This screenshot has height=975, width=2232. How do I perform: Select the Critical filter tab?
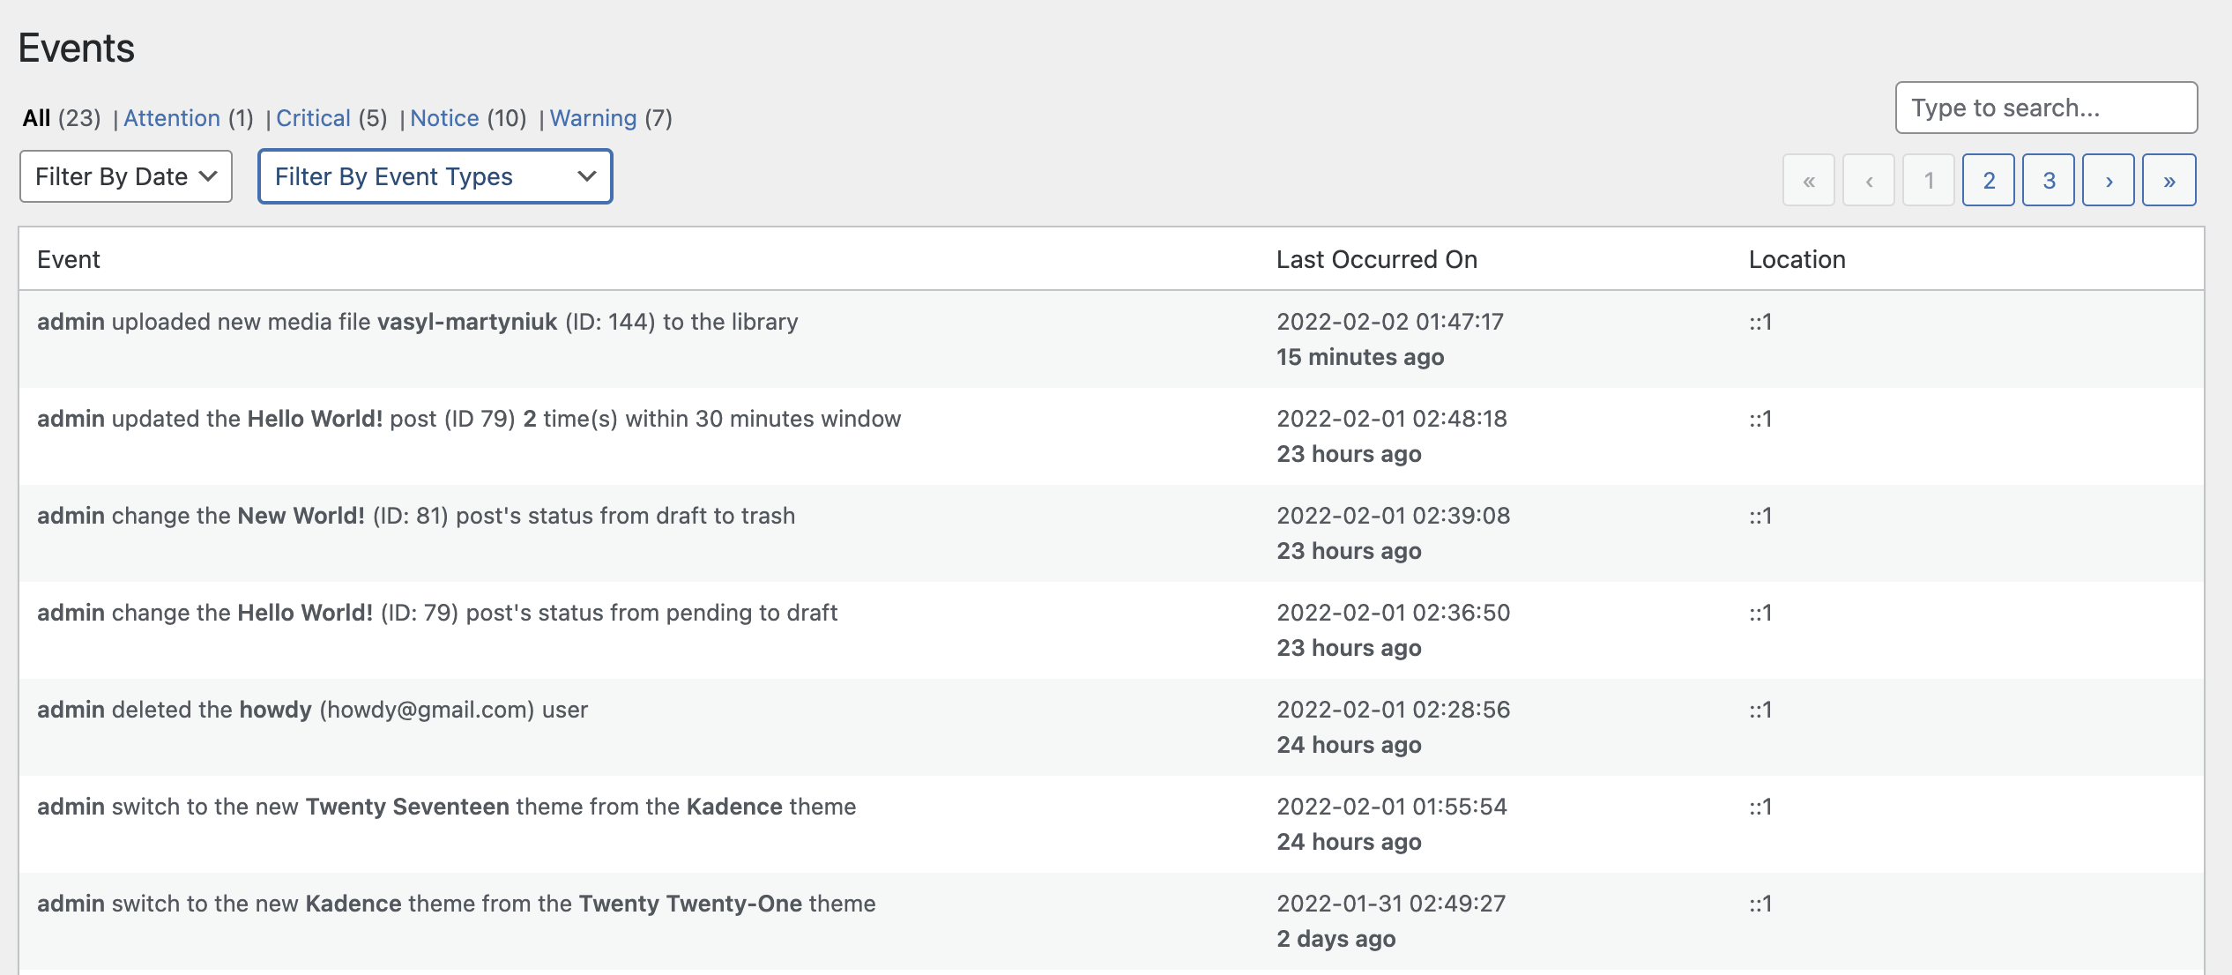[x=312, y=116]
